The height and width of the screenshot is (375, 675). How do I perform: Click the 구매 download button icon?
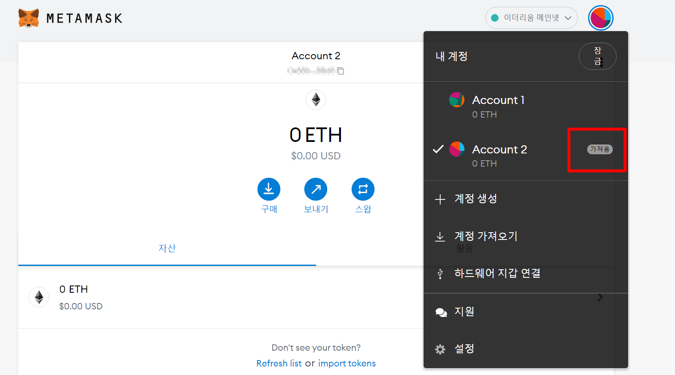click(269, 189)
